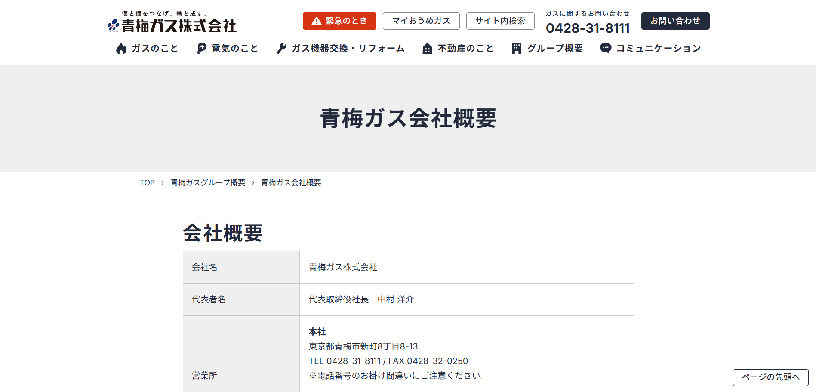This screenshot has width=816, height=392.
Task: Click the wrench icon for ガス機器交換
Action: (281, 49)
